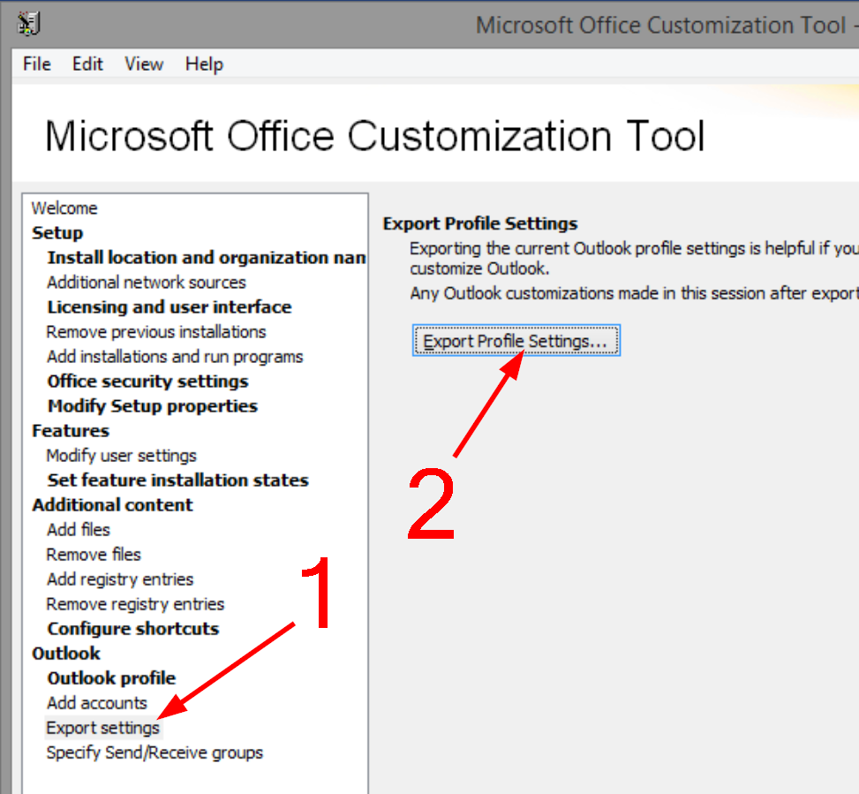This screenshot has height=794, width=859.
Task: Click the Export Profile Settings button
Action: tap(516, 341)
